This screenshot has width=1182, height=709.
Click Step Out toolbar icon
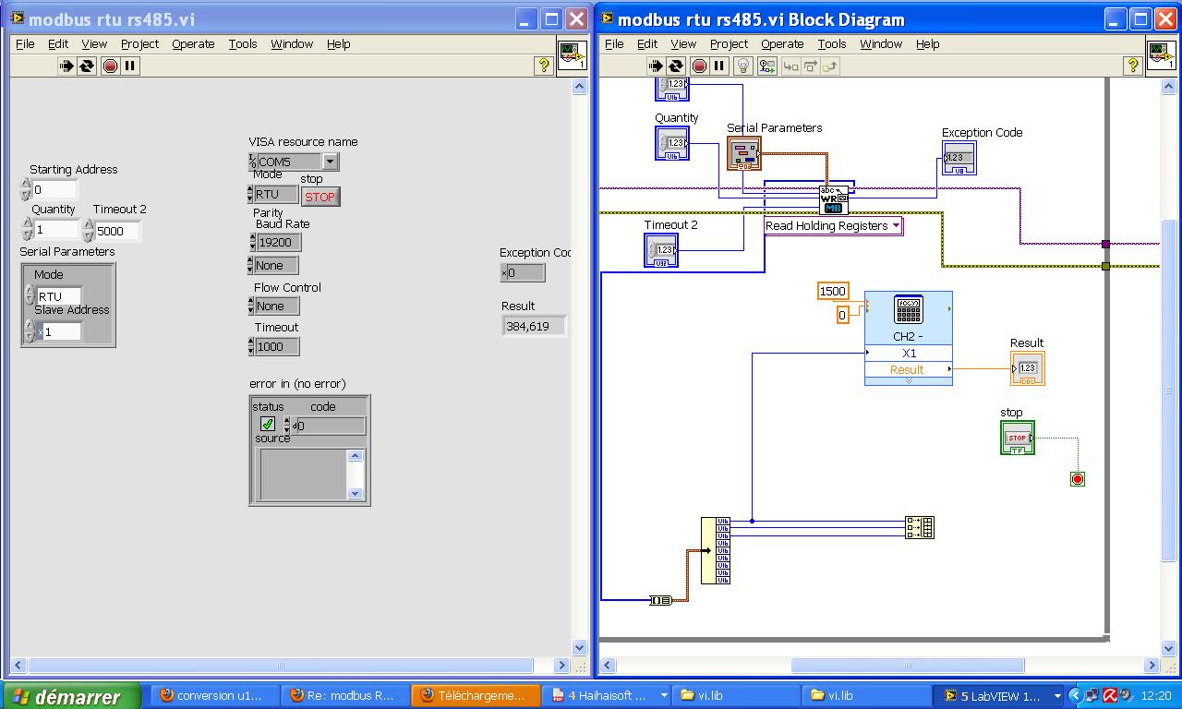tap(830, 66)
